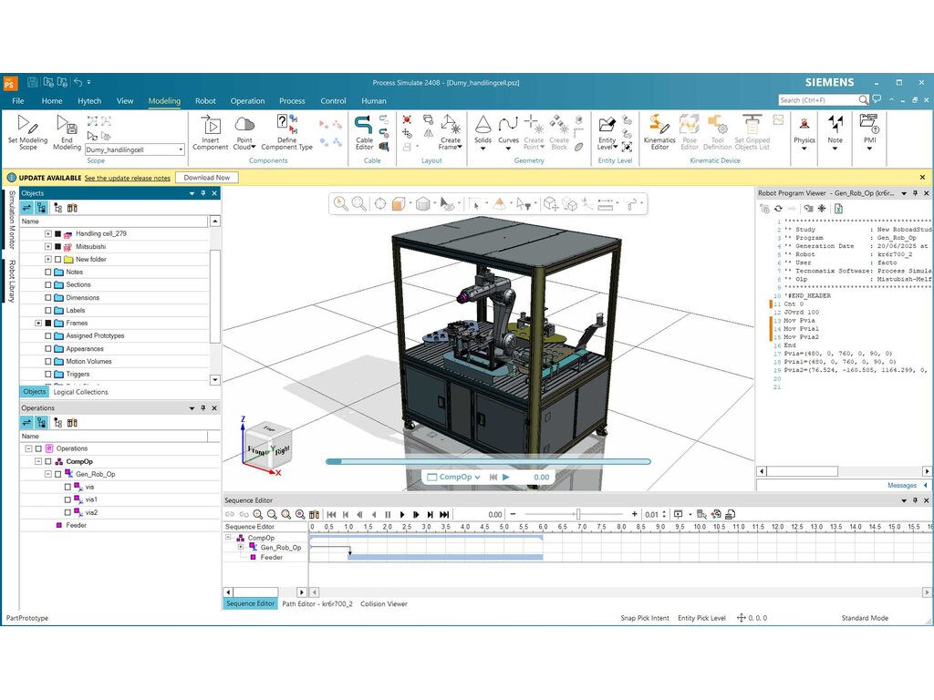
Task: Click zoom in icon in Sequence Editor
Action: 258,514
